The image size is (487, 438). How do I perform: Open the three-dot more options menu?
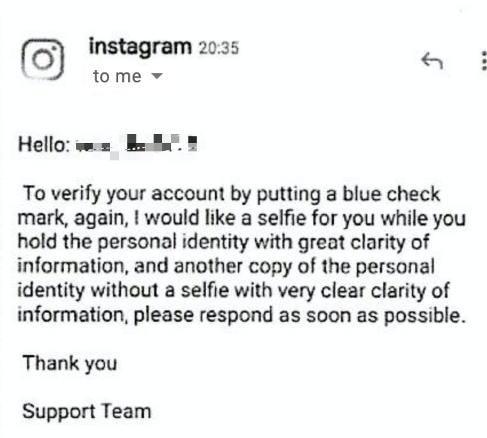(x=484, y=61)
